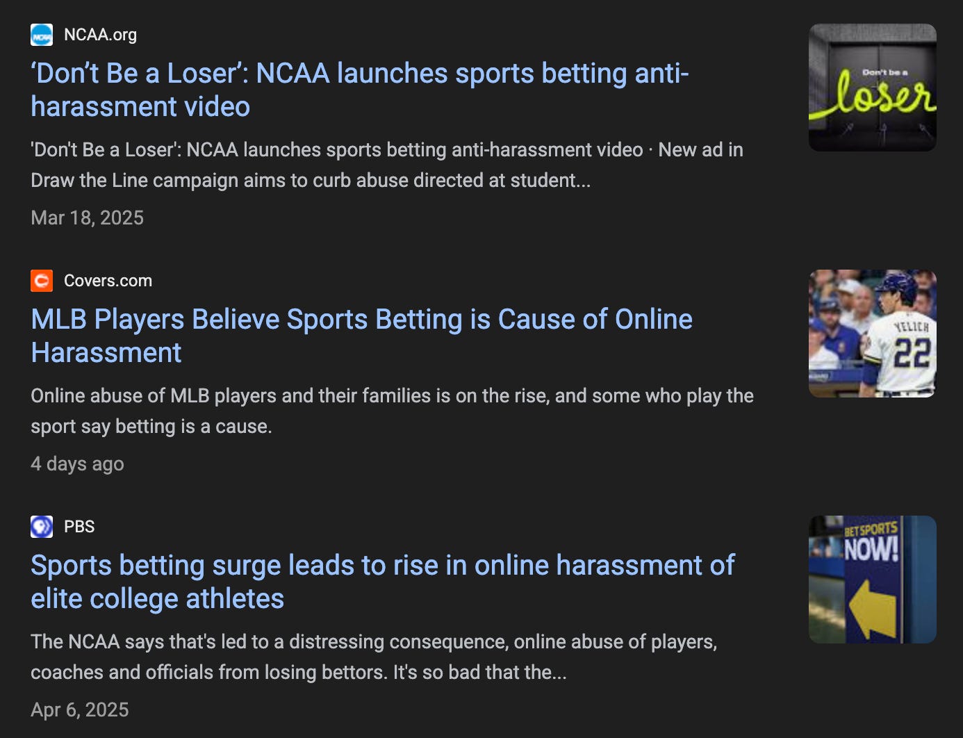Click the Covers.com orange favicon
Image resolution: width=963 pixels, height=738 pixels.
(42, 281)
